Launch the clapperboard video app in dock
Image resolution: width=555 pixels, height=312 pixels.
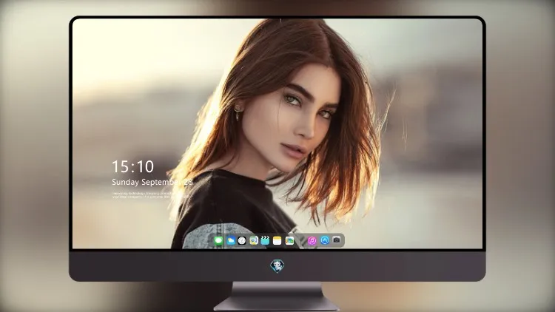pos(265,240)
